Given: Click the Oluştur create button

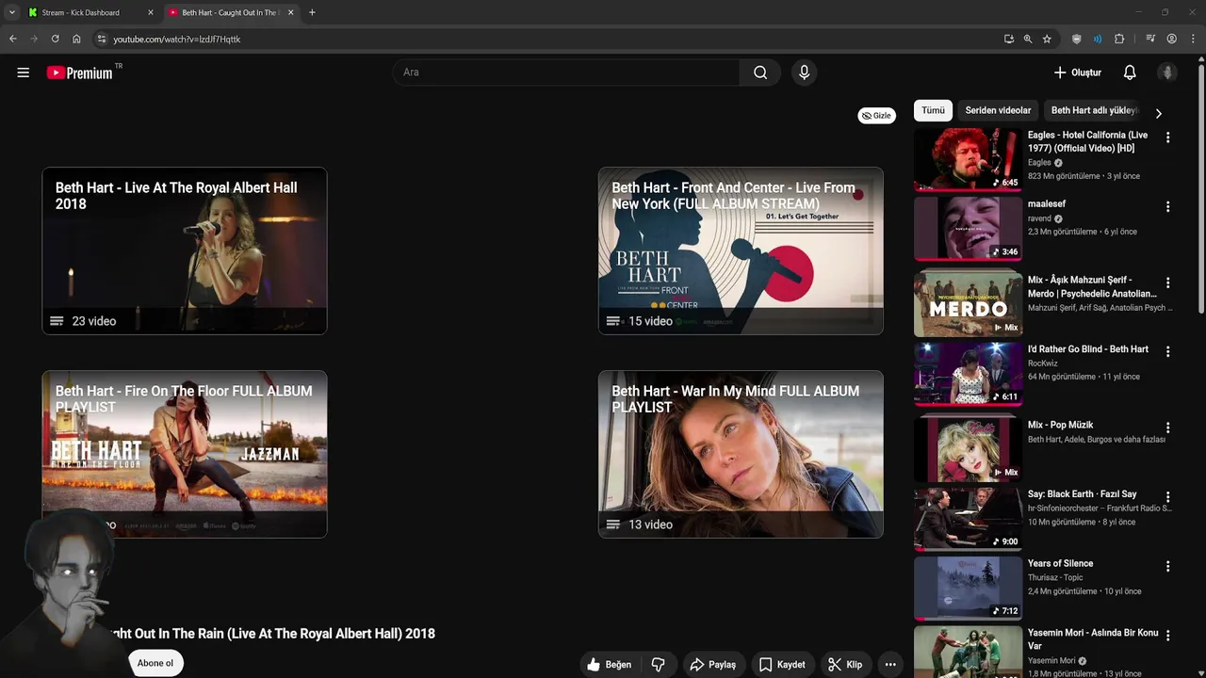Looking at the screenshot, I should [x=1078, y=73].
